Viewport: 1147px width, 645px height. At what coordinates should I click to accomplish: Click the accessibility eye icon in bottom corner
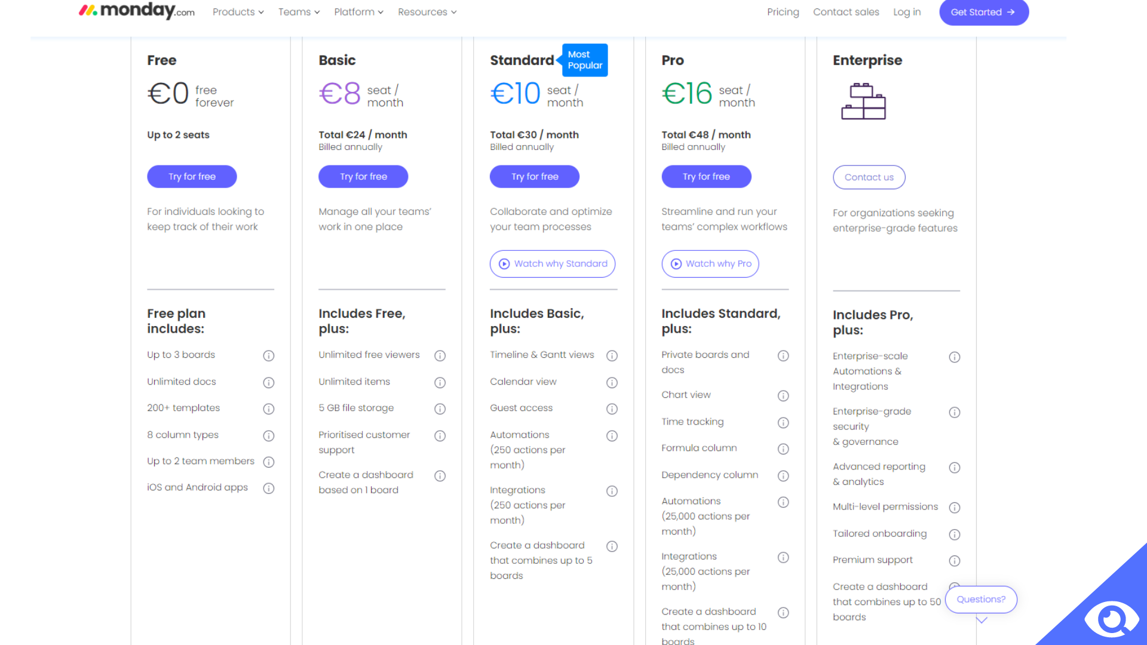1112,619
